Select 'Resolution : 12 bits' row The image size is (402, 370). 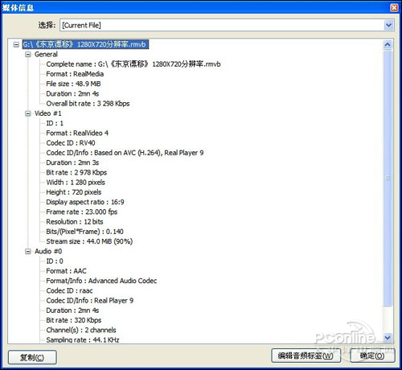75,222
